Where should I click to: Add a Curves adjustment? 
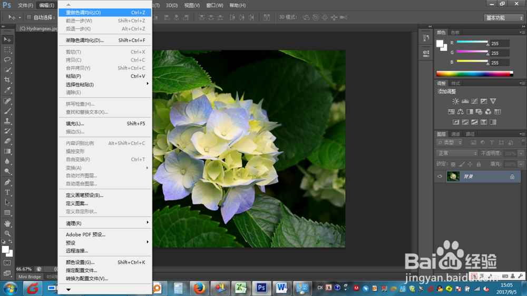[474, 101]
